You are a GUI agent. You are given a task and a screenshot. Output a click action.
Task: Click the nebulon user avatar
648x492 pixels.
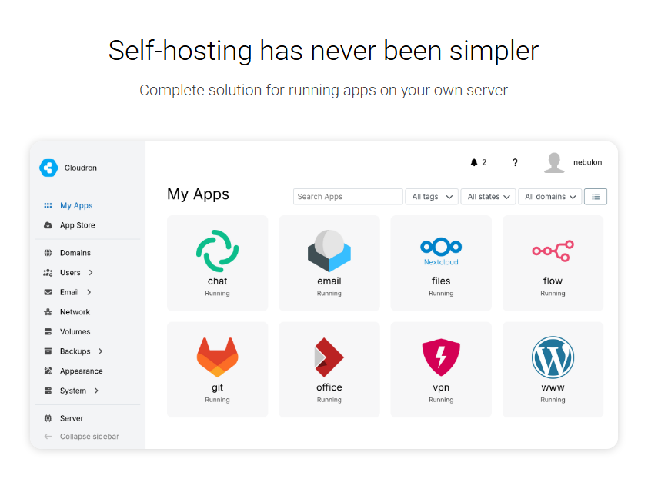[554, 163]
